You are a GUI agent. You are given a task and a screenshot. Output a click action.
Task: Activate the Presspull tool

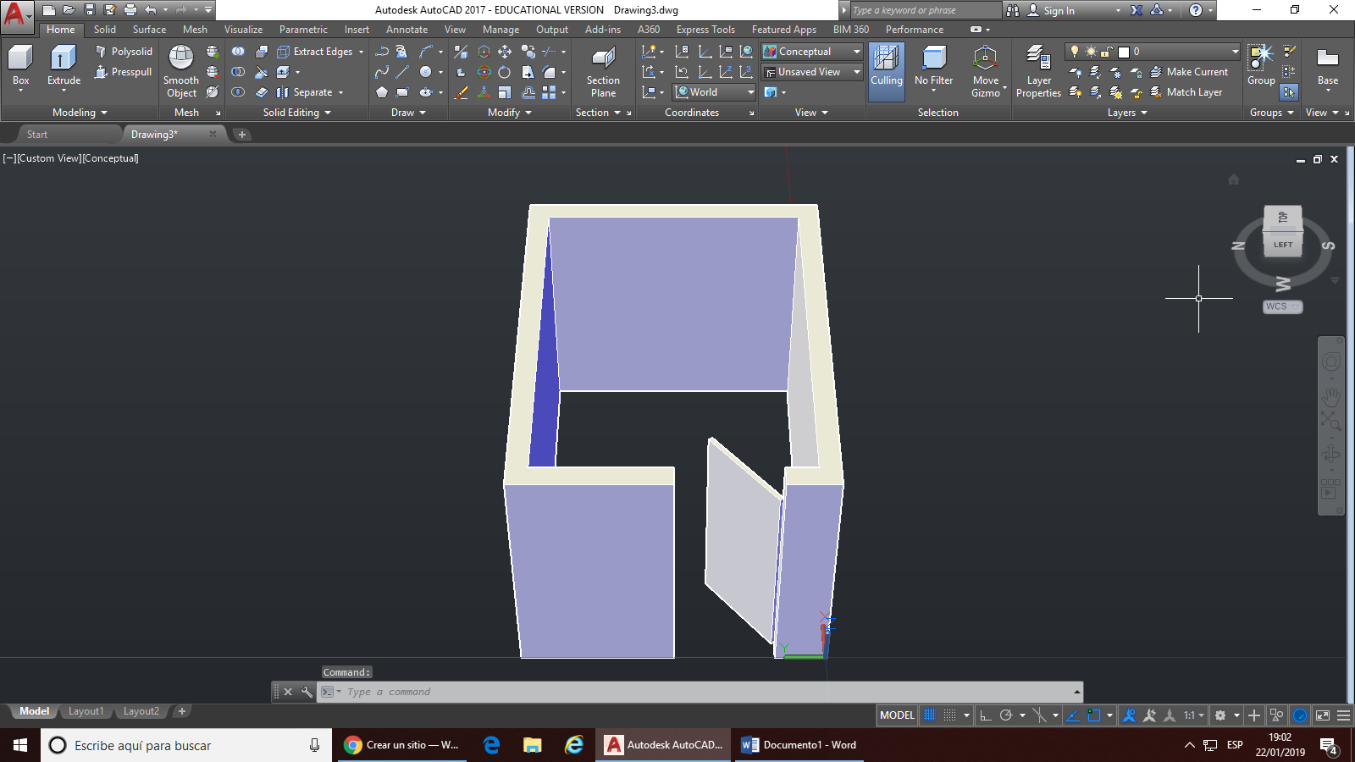124,72
